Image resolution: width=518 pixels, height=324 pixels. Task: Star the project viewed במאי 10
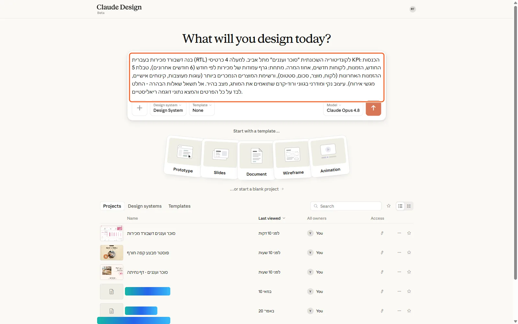point(409,292)
